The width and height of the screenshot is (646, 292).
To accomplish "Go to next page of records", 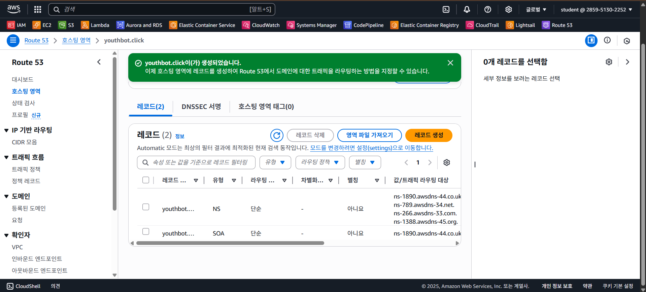I will pyautogui.click(x=430, y=162).
